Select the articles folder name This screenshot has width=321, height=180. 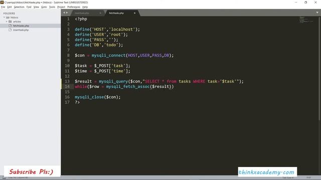[x=17, y=21]
